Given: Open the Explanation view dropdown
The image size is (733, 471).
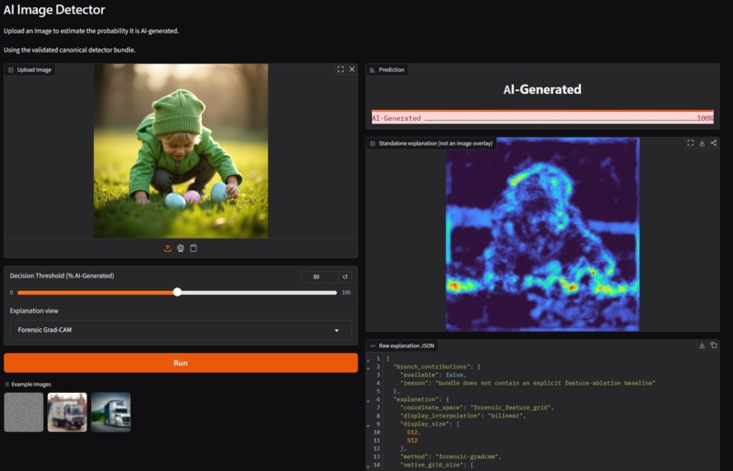Looking at the screenshot, I should click(x=180, y=330).
